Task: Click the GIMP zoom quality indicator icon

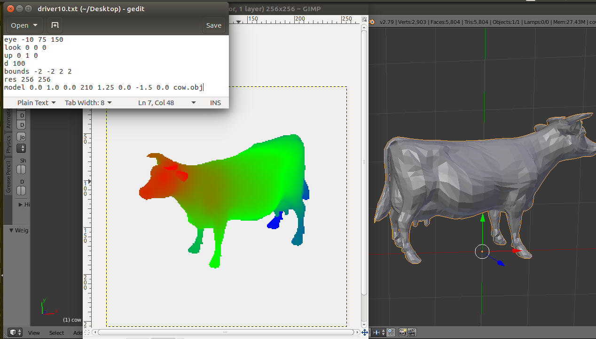Action: pyautogui.click(x=364, y=19)
